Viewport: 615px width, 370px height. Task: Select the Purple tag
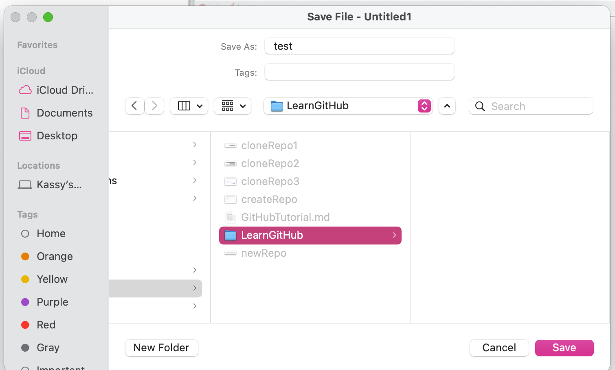tap(53, 302)
